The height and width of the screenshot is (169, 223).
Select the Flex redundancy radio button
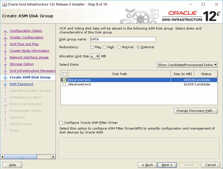tap(92, 47)
